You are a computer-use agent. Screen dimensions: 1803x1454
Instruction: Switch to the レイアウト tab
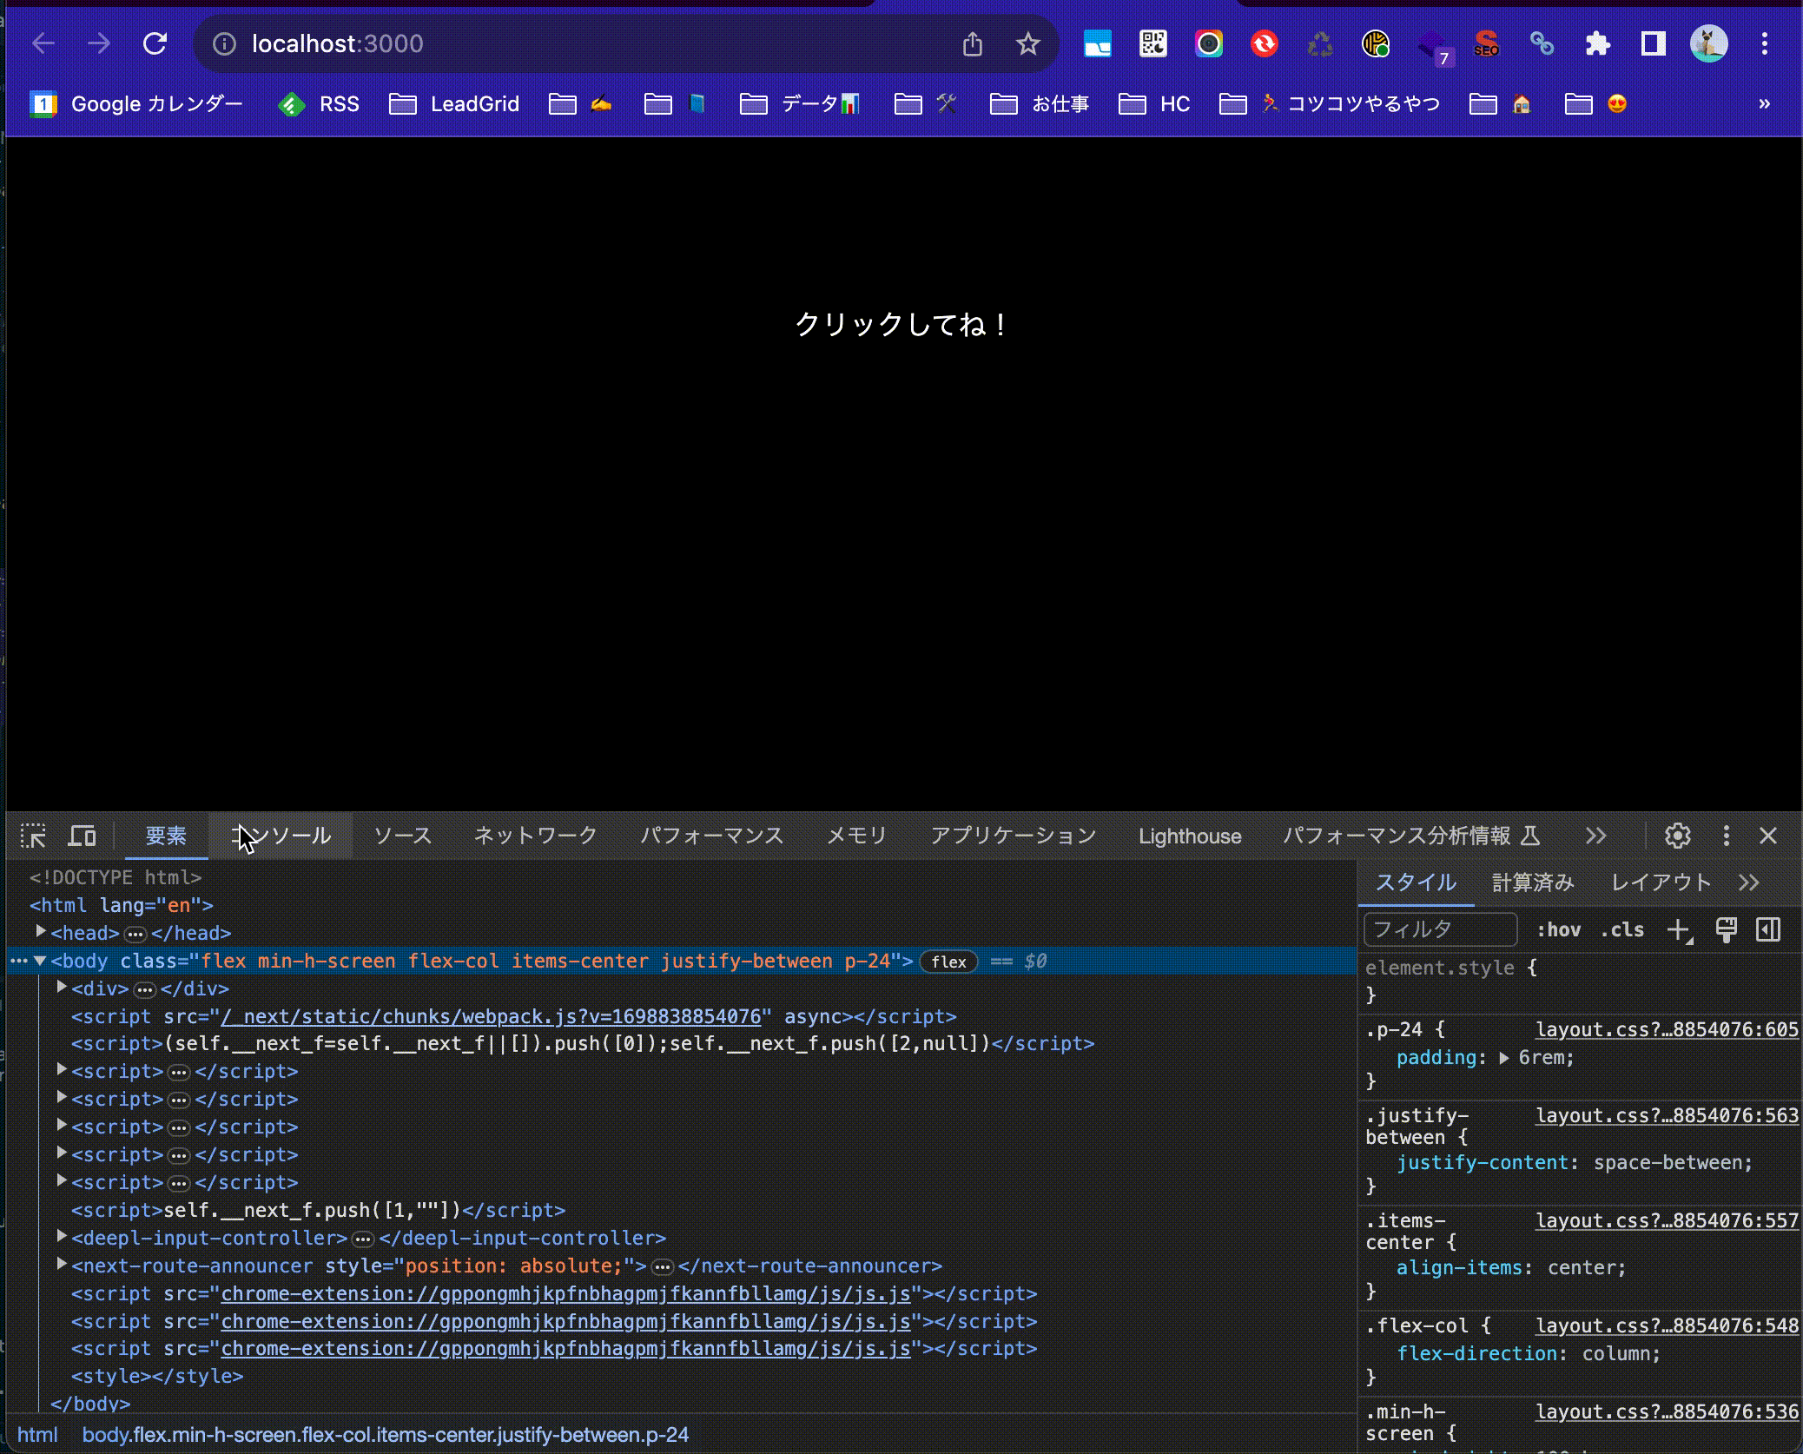click(1661, 882)
